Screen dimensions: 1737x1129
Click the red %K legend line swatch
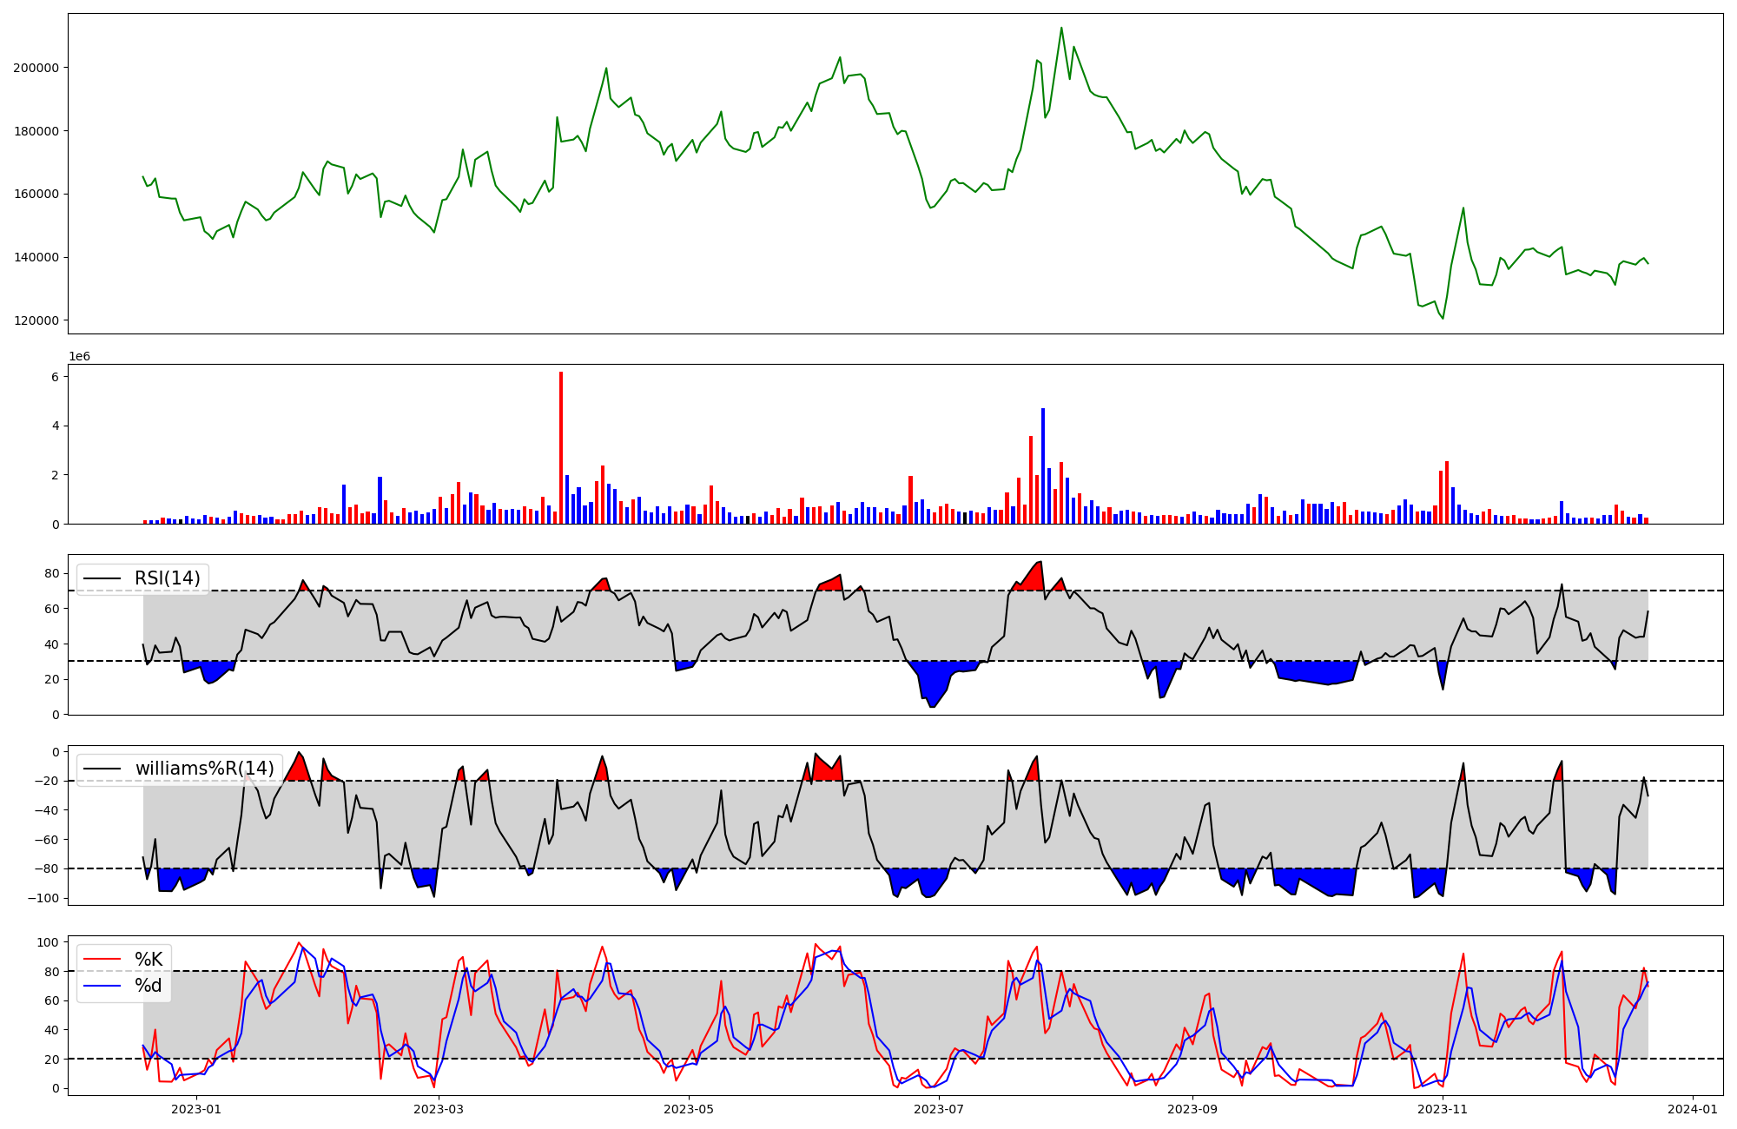(102, 960)
